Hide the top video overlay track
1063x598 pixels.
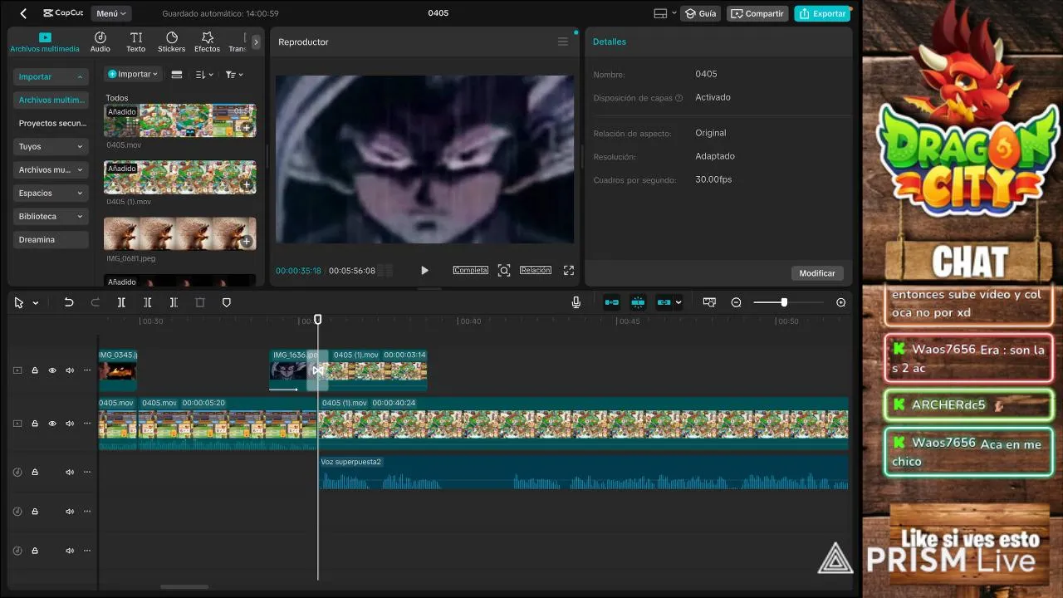coord(52,370)
